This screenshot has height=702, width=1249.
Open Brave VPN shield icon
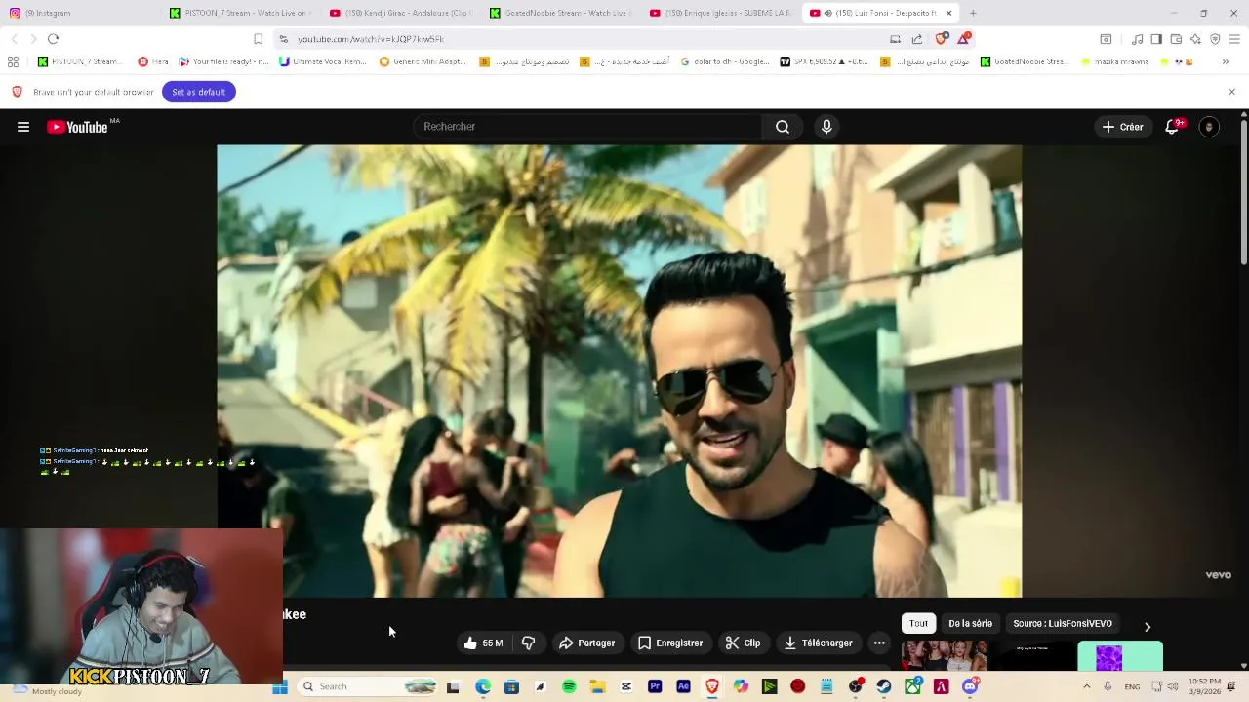[x=1215, y=39]
